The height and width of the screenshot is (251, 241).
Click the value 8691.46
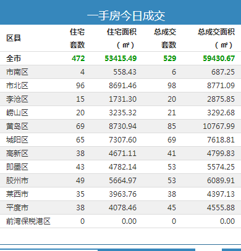tap(123, 86)
